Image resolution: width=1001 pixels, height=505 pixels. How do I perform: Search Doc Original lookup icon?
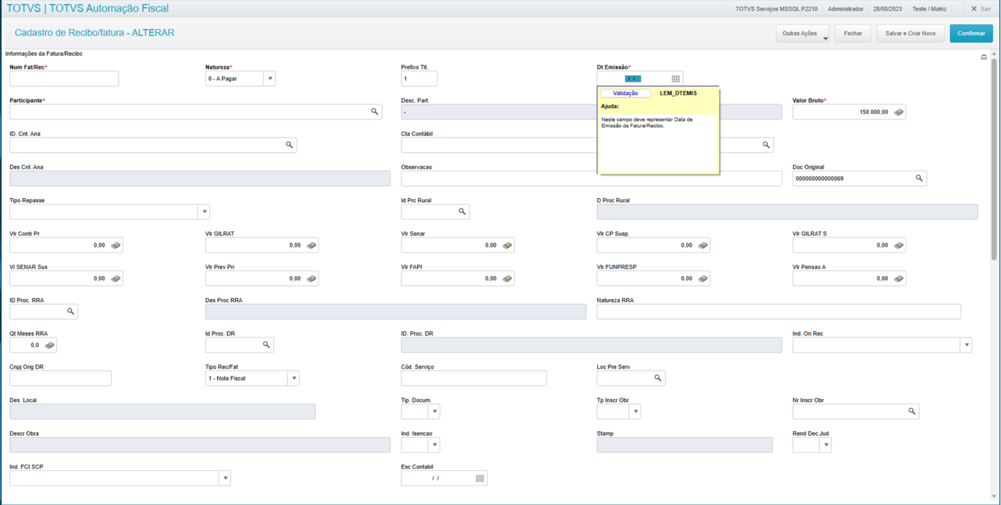[919, 178]
